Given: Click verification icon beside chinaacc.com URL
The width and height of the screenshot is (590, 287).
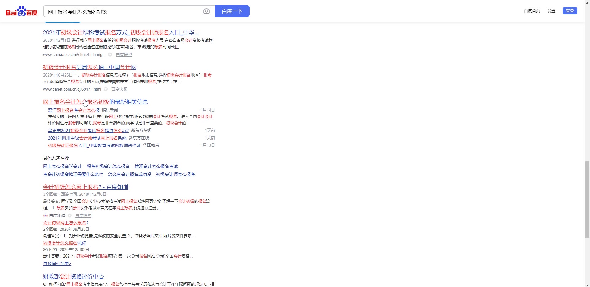Looking at the screenshot, I should (x=110, y=55).
